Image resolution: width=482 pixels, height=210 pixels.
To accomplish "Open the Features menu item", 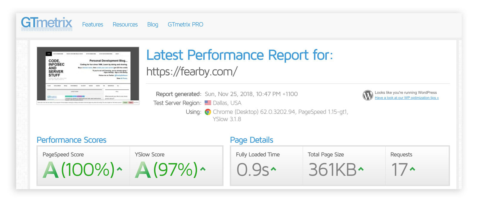I will (x=92, y=24).
